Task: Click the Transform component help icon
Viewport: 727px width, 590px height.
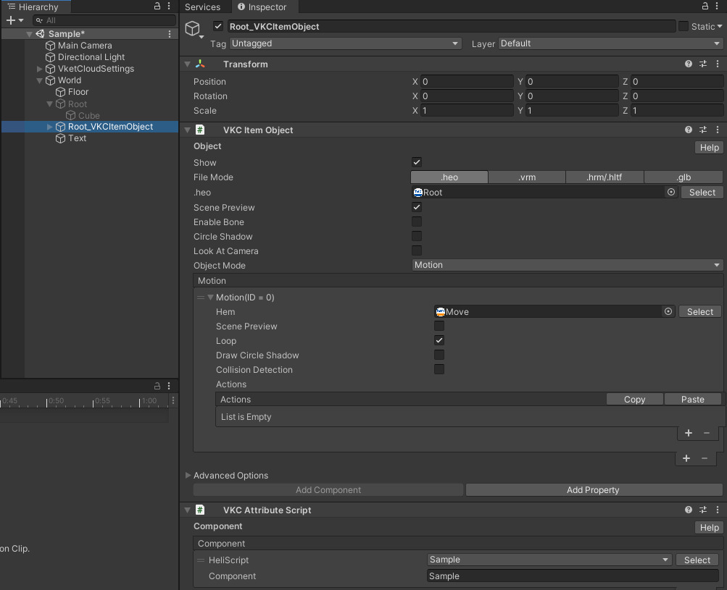Action: coord(688,64)
